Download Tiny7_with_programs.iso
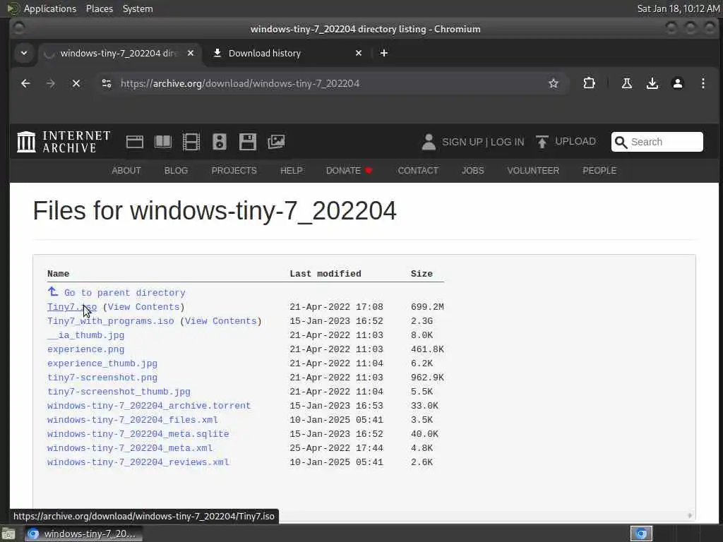The width and height of the screenshot is (723, 542). tap(111, 321)
